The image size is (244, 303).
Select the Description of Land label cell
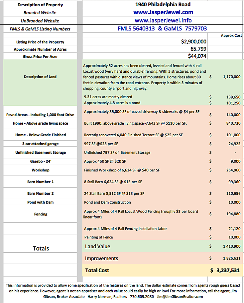coord(41,77)
